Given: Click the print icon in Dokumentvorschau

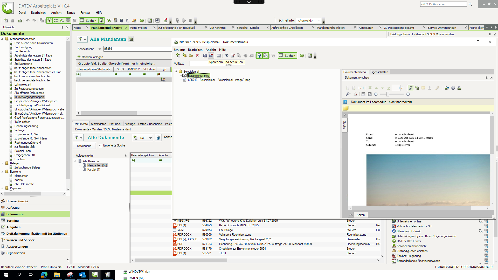Looking at the screenshot, I should pyautogui.click(x=459, y=88).
